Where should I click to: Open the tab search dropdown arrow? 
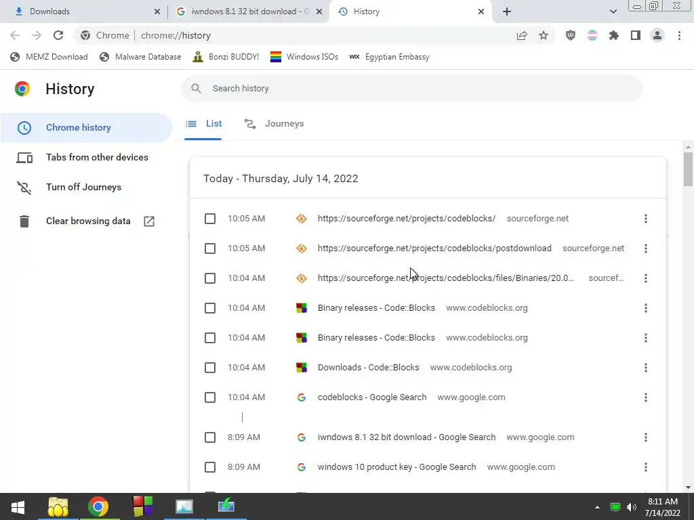click(613, 12)
